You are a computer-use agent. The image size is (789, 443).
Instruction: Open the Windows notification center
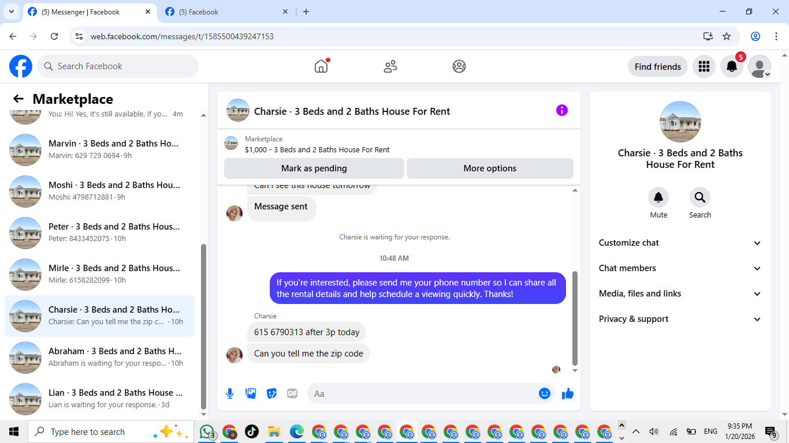click(x=771, y=432)
